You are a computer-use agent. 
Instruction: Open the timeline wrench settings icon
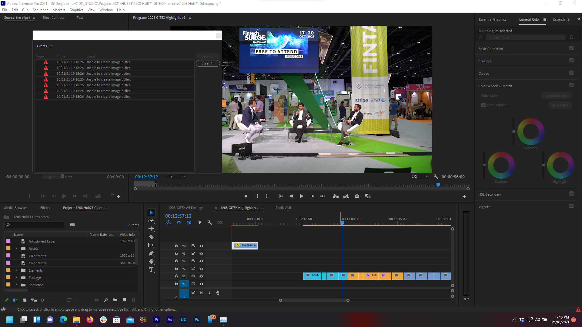click(x=210, y=223)
